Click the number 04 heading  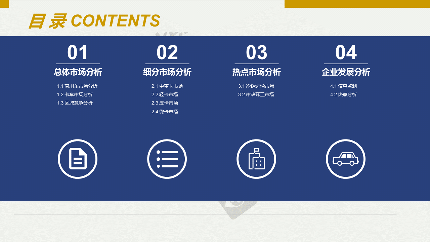[x=346, y=52]
